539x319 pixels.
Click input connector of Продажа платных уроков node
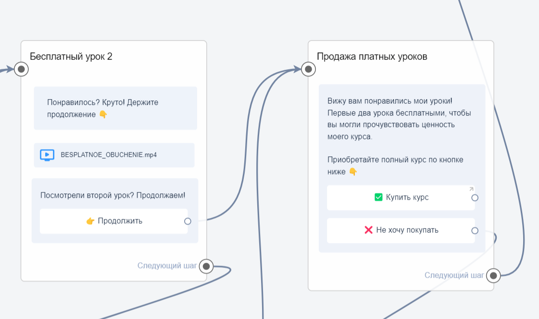pos(308,69)
